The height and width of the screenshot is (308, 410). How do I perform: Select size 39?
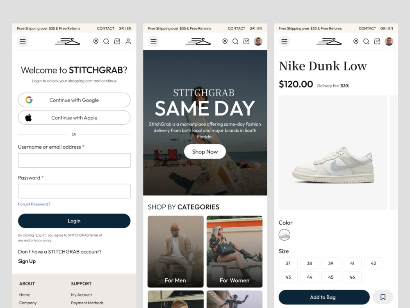click(331, 263)
